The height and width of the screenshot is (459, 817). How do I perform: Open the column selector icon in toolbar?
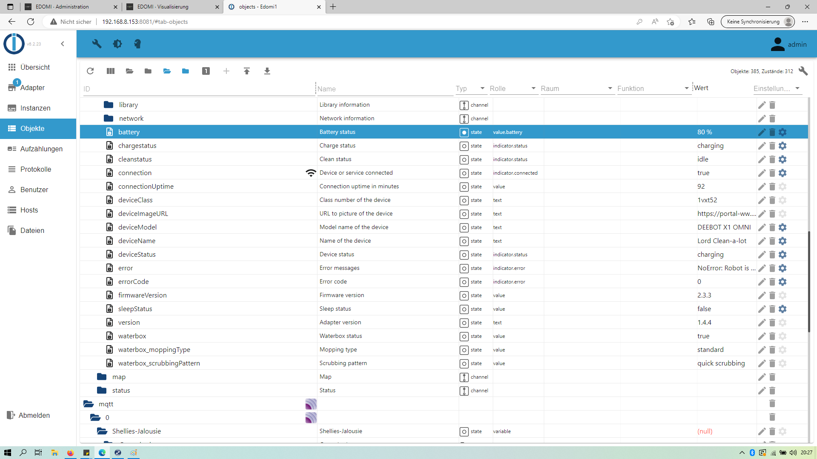click(111, 71)
